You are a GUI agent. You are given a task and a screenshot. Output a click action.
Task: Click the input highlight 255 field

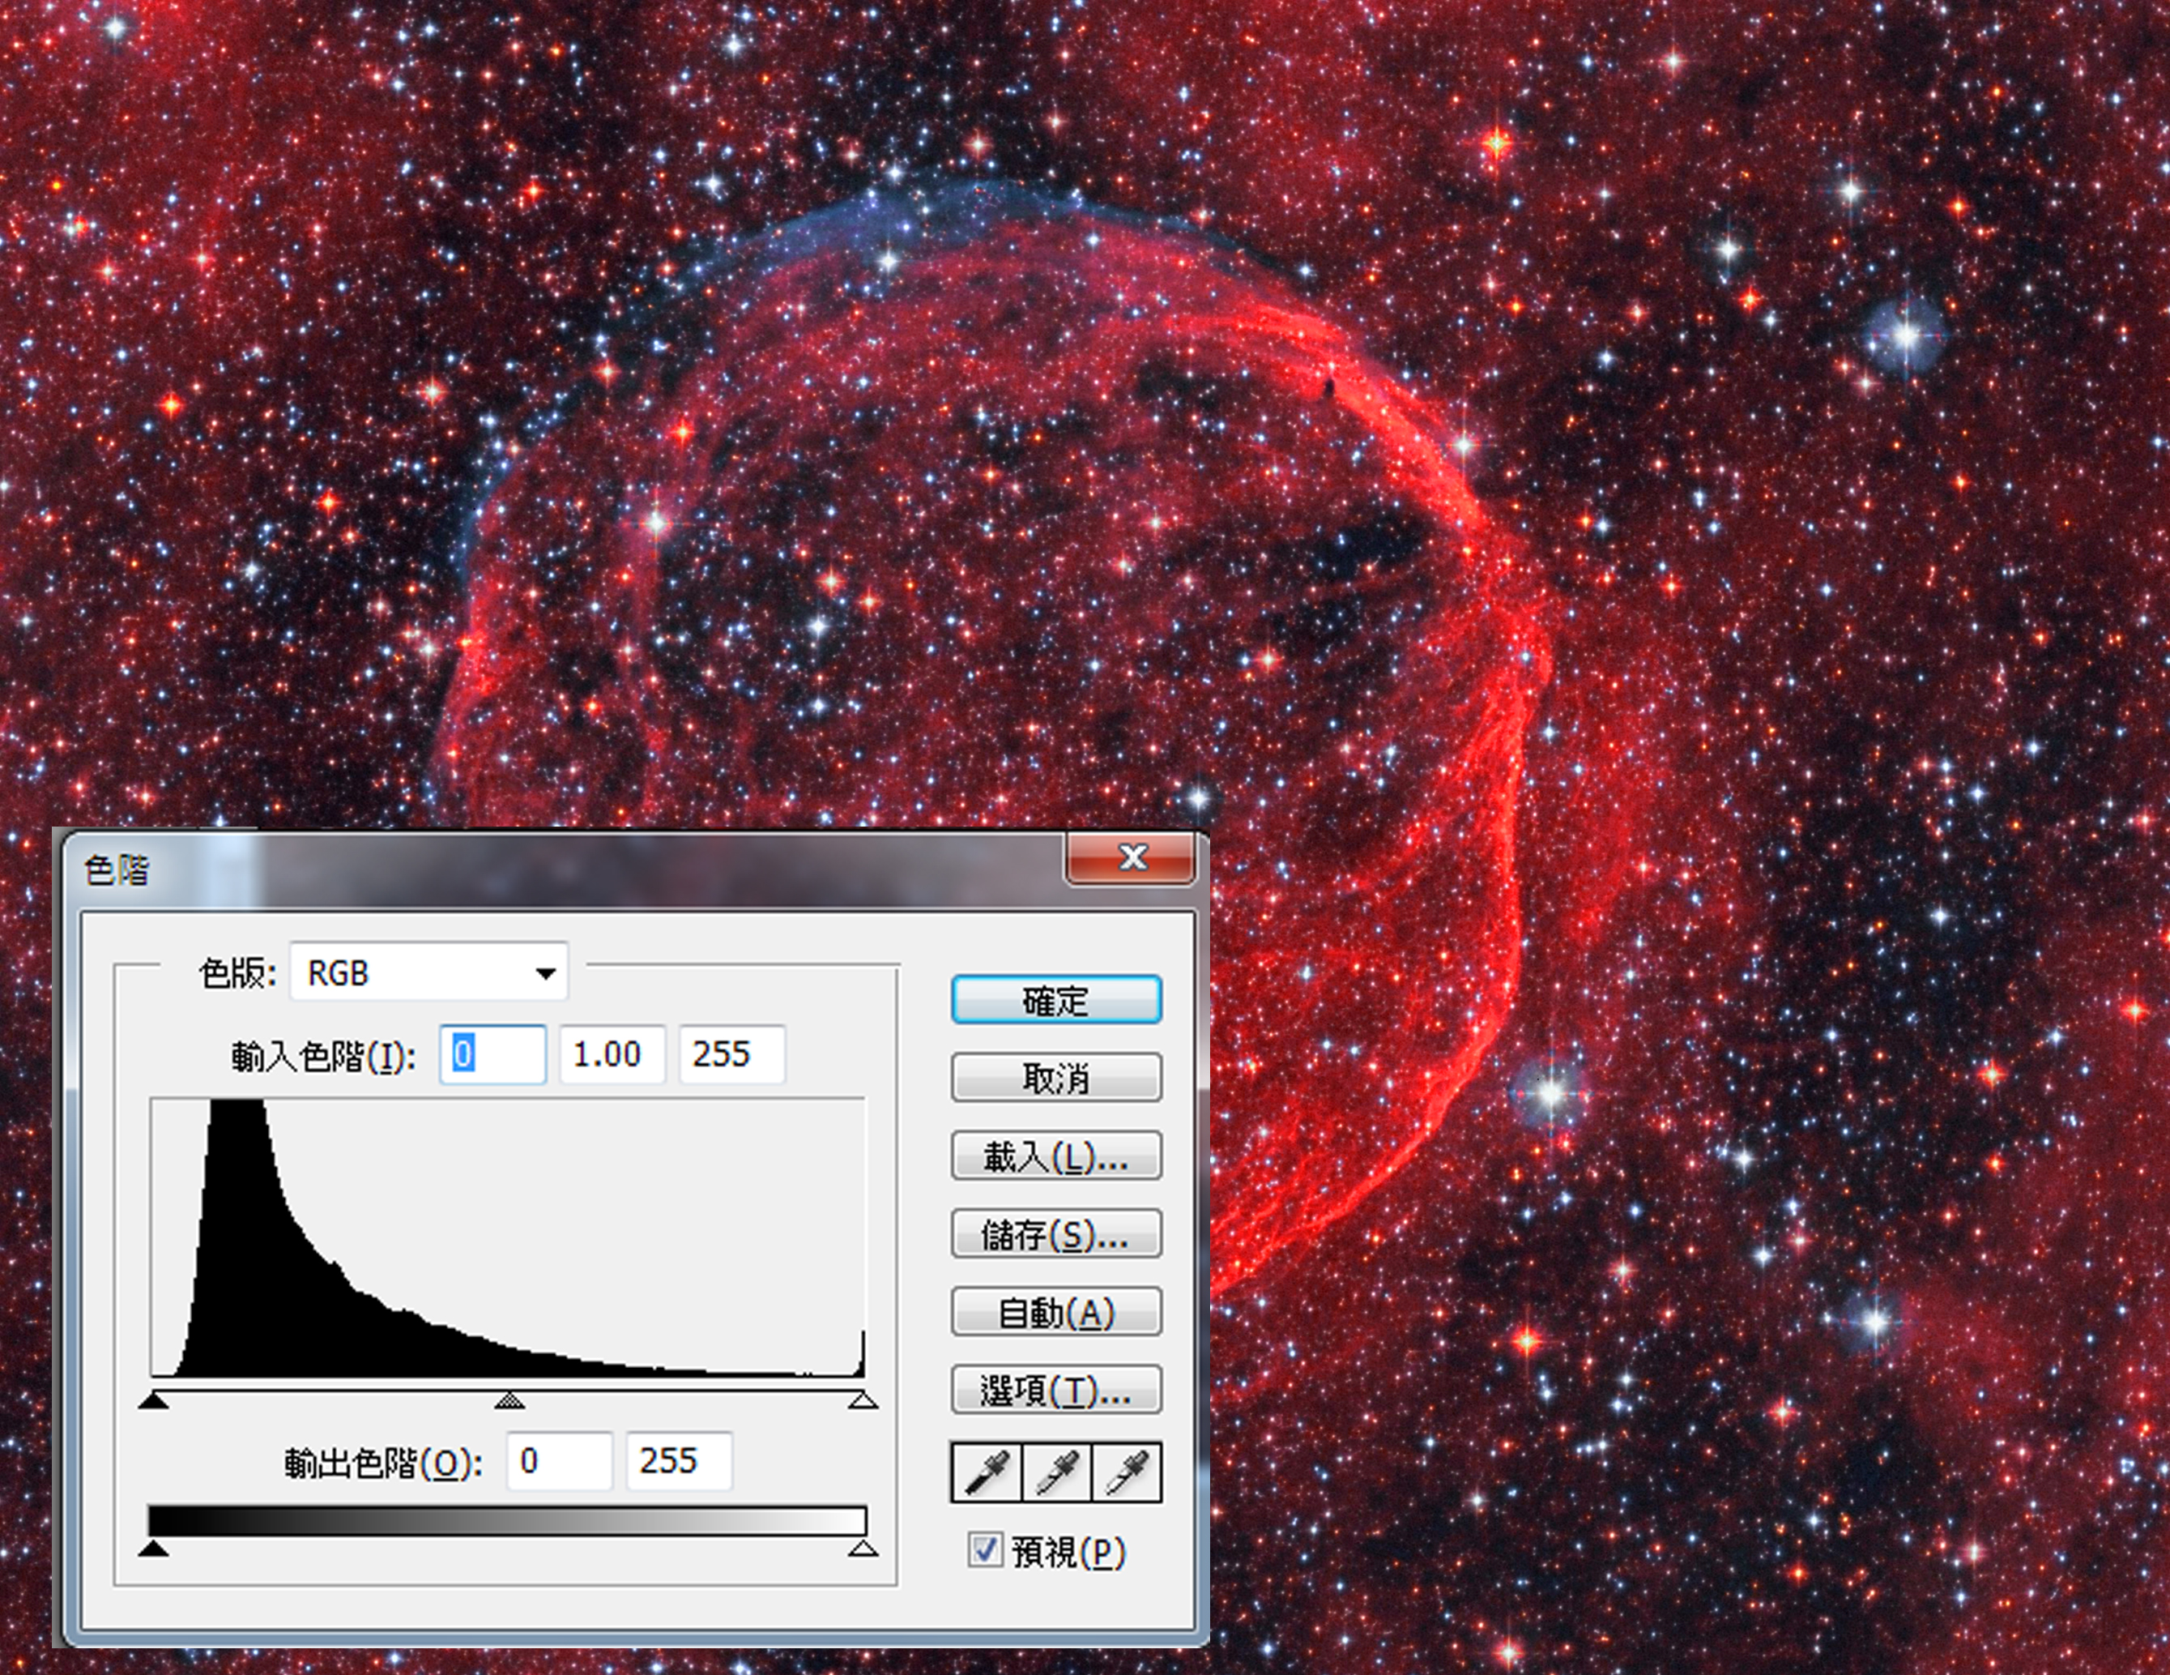pos(731,1053)
